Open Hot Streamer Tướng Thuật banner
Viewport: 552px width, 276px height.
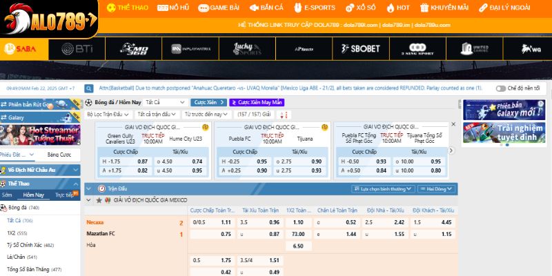[x=40, y=135]
